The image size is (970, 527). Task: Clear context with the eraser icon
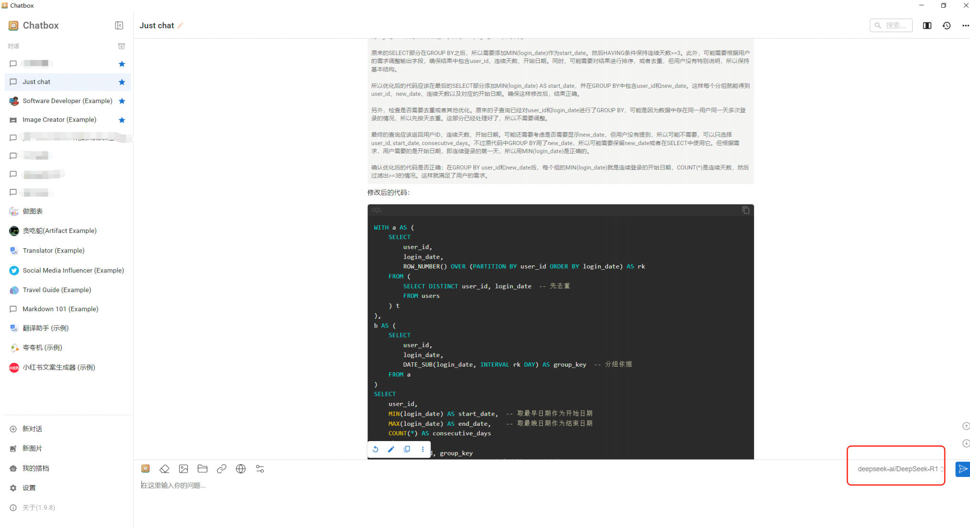click(164, 469)
